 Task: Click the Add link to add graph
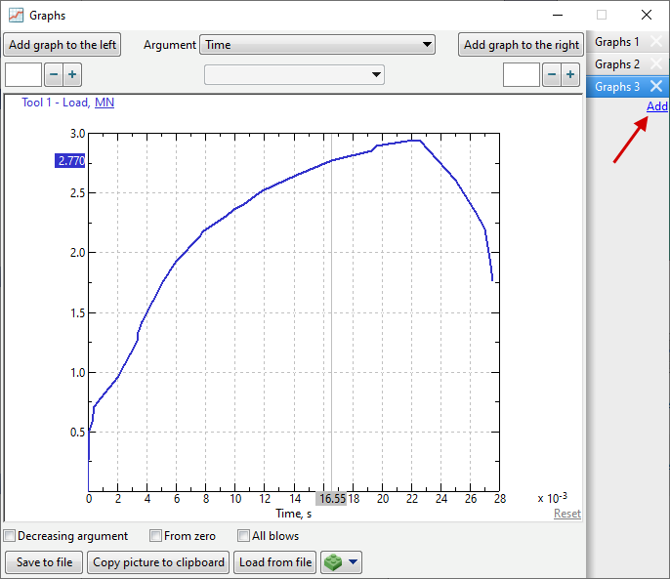657,106
